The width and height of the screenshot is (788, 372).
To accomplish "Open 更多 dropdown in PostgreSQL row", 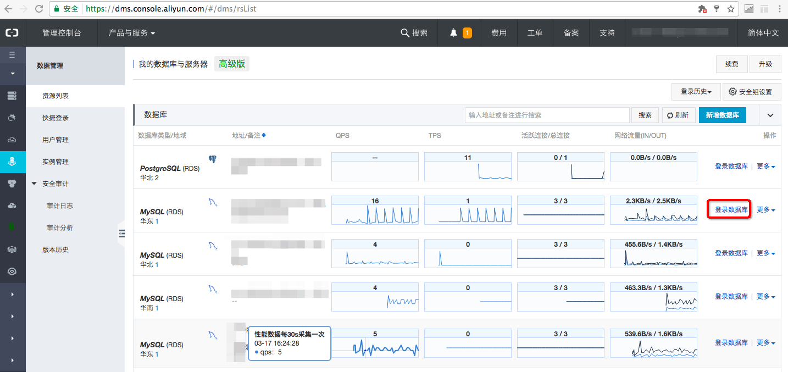I will click(766, 166).
